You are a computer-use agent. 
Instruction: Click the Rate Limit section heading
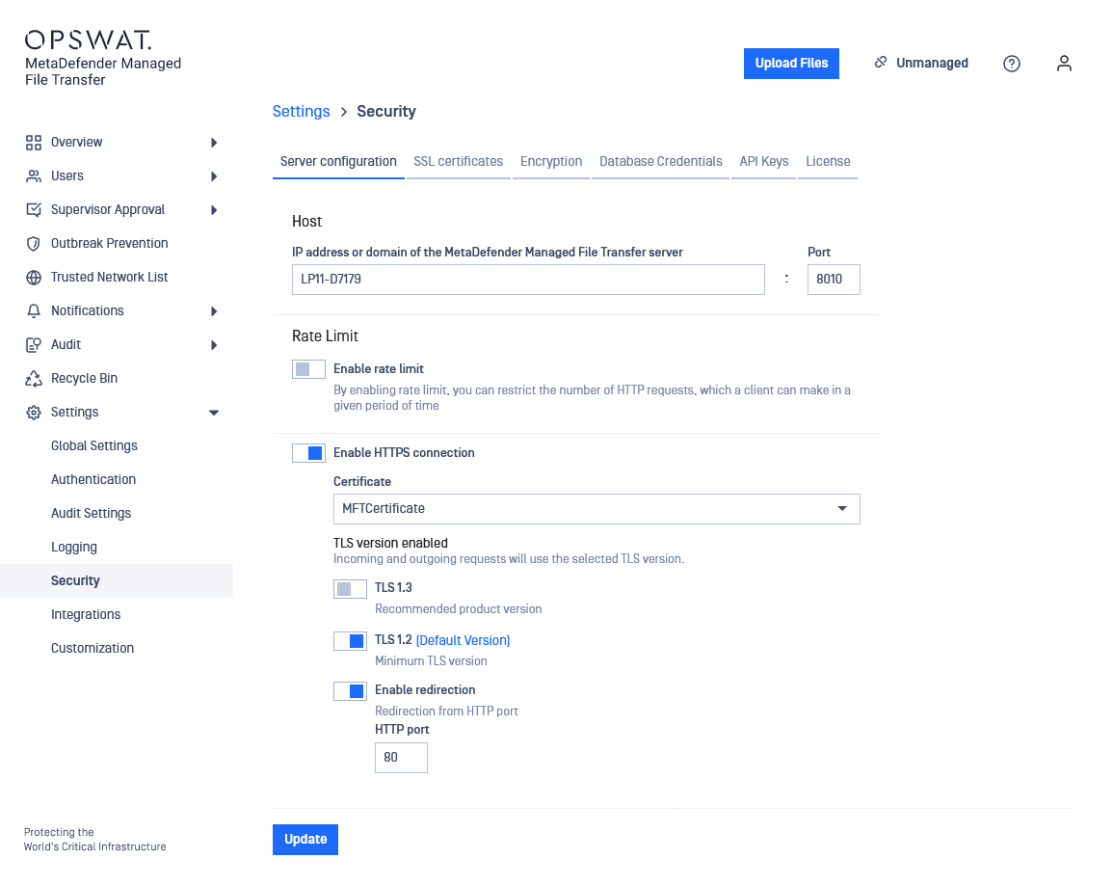(325, 336)
